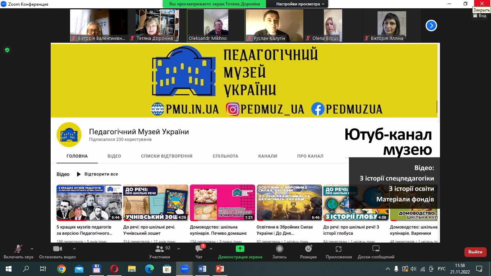491x276 pixels.
Task: Expand video options chevron beside camera
Action: pos(74,249)
